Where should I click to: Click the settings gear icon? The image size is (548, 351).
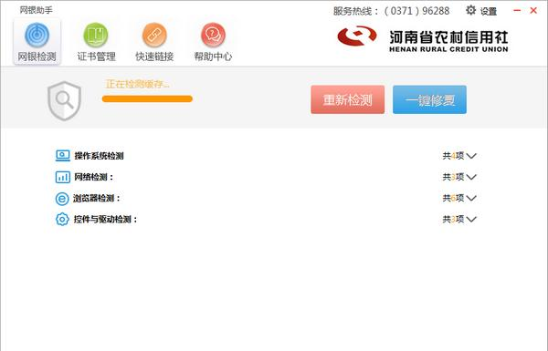click(x=470, y=10)
